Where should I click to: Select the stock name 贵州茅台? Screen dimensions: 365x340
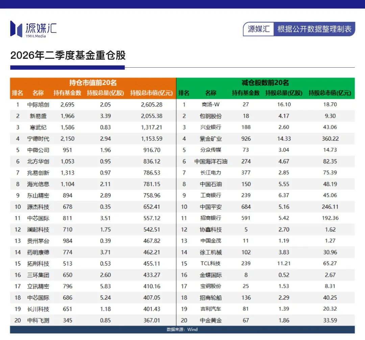(38, 241)
